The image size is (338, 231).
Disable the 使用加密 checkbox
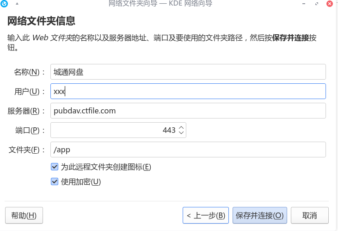click(55, 181)
